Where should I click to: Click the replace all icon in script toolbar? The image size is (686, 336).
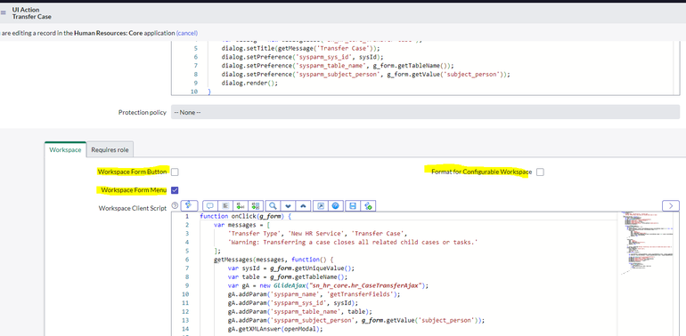pyautogui.click(x=256, y=205)
